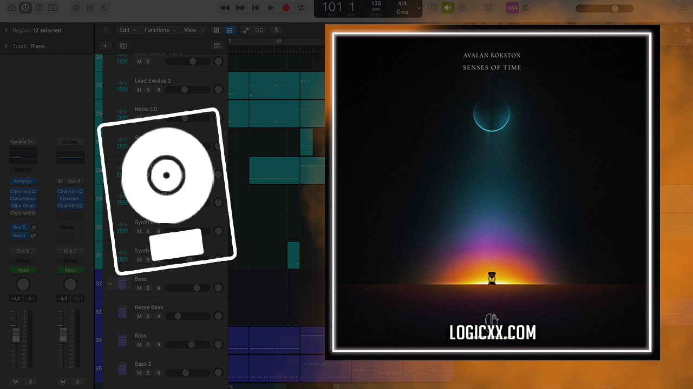Open the Kickstart plugin slot
Viewport: 693px width, 389px height.
(70, 199)
